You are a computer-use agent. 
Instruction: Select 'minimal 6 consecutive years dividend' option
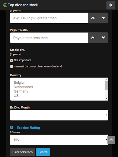tap(12, 67)
